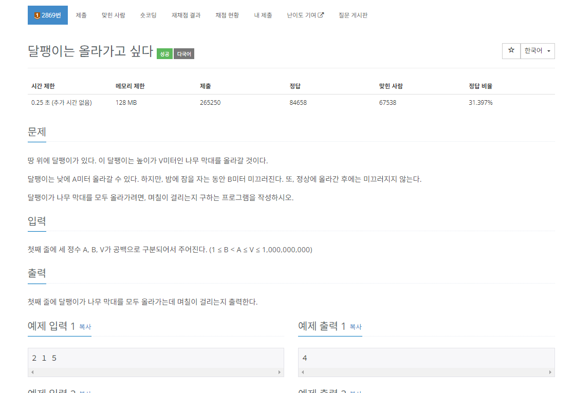Click the "문제" section heading
The width and height of the screenshot is (574, 393).
37,132
